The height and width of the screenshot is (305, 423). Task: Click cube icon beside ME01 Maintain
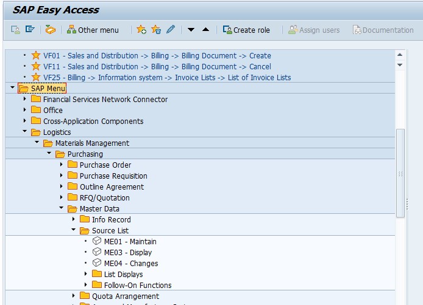[97, 241]
